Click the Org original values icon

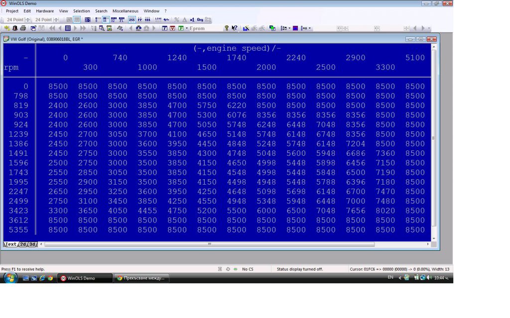tap(200, 20)
